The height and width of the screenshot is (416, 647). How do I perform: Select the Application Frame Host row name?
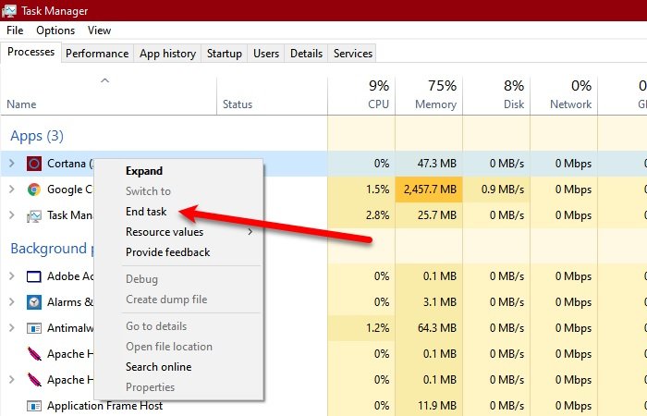click(x=104, y=406)
